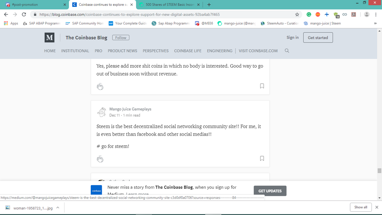Click the search magnifier in blog navigation
This screenshot has width=382, height=215.
(x=287, y=51)
